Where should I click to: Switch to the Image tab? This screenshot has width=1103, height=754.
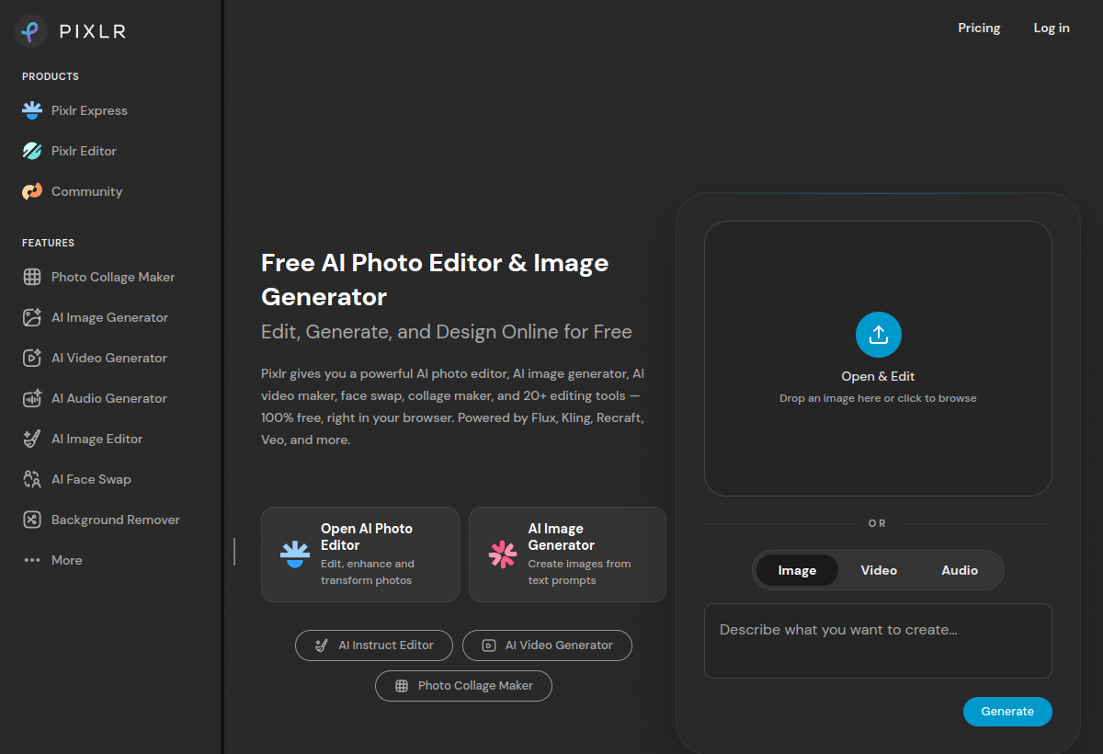pyautogui.click(x=797, y=570)
